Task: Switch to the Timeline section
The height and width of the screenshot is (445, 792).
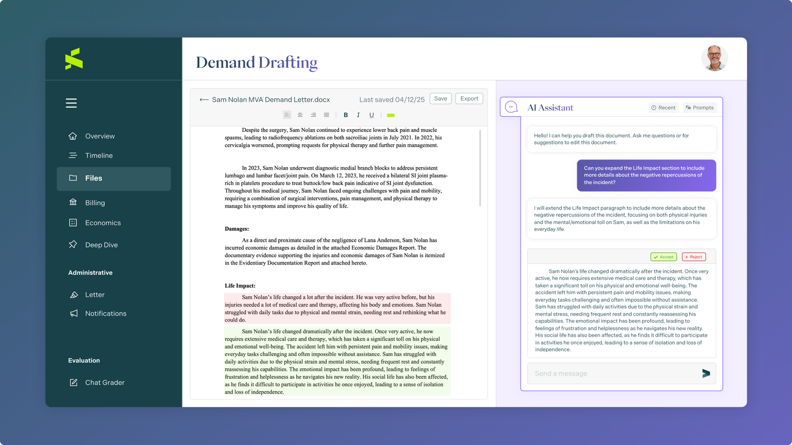Action: (99, 155)
